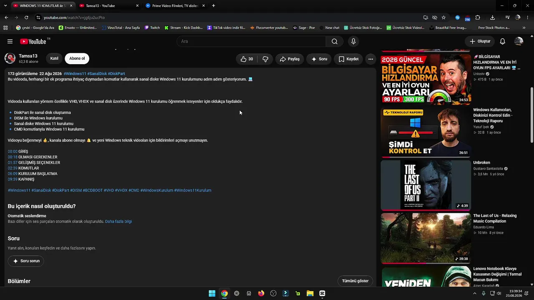Image resolution: width=534 pixels, height=300 pixels.
Task: Show more bookmarks chevron
Action: 524,28
